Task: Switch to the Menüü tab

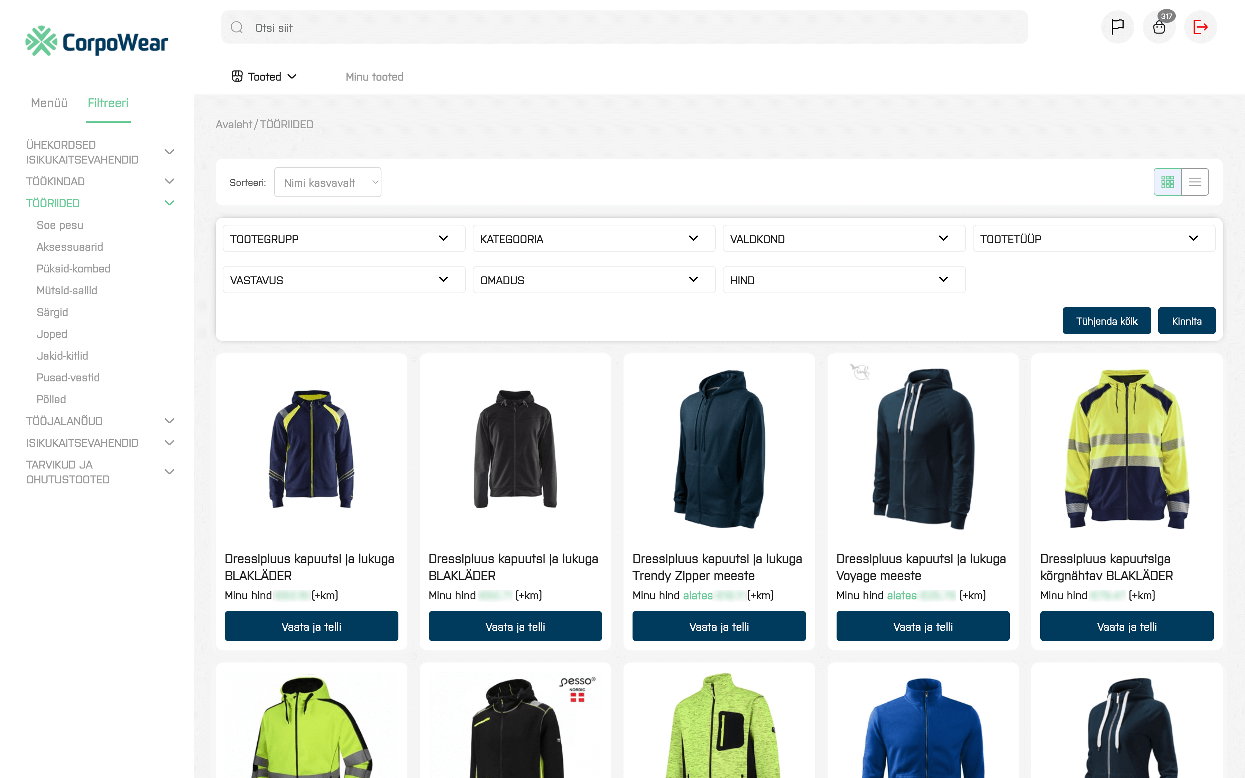Action: tap(49, 103)
